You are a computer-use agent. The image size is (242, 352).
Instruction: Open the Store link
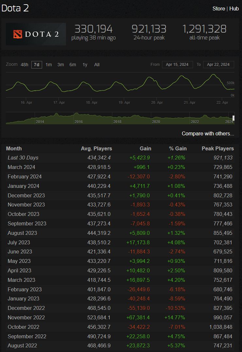tap(218, 8)
